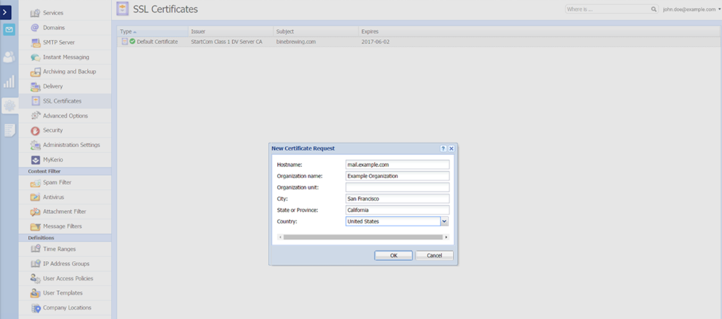Viewport: 722px width, 319px height.
Task: Click the Subject column header
Action: 316,32
